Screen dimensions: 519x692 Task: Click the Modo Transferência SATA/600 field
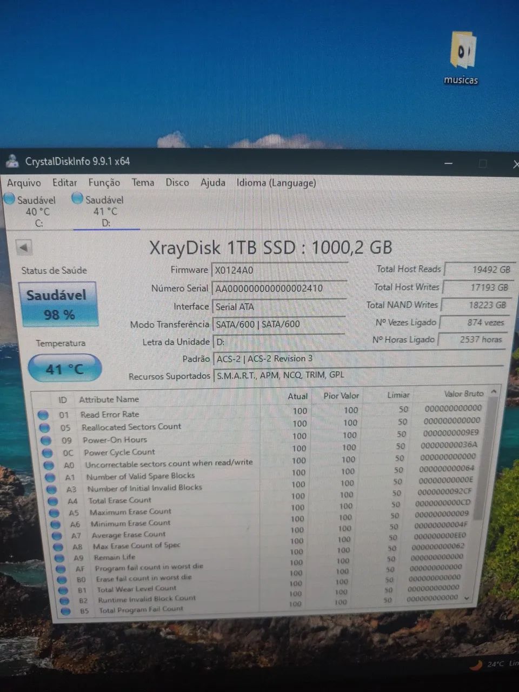278,324
